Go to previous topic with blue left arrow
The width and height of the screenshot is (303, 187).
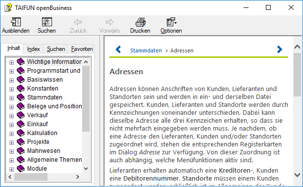[x=118, y=49]
